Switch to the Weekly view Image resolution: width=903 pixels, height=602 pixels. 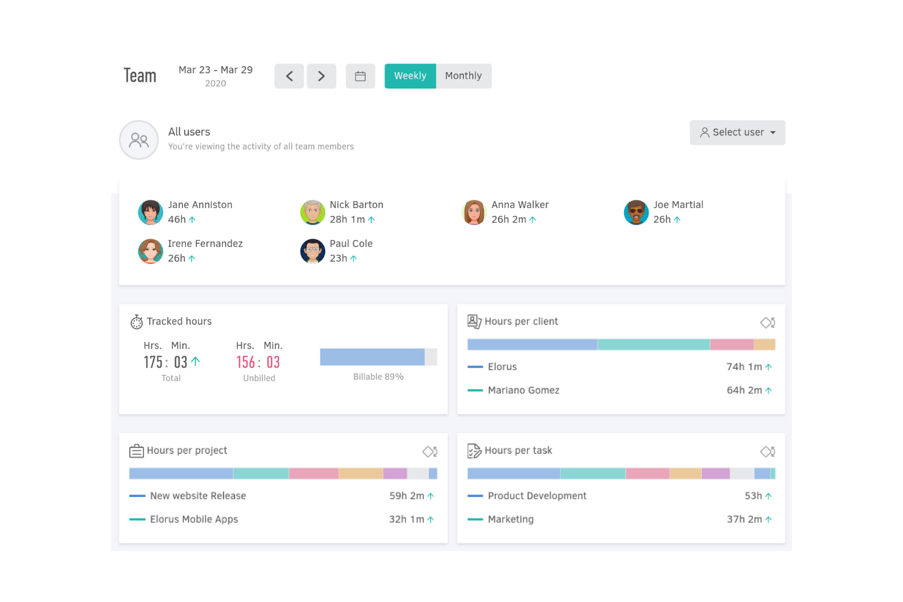click(x=410, y=76)
